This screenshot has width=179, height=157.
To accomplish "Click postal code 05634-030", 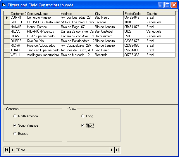I will point(135,50).
